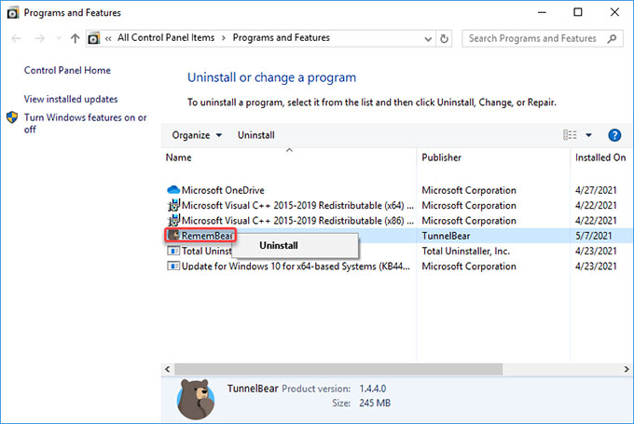634x424 pixels.
Task: Click the large bear details-pane thumbnail
Action: click(x=196, y=399)
